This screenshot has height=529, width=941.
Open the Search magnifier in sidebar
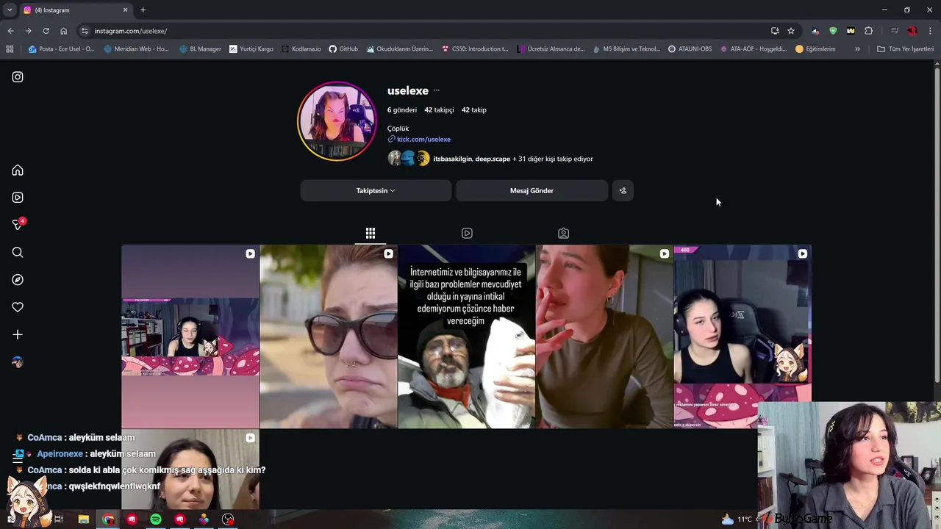pyautogui.click(x=18, y=253)
